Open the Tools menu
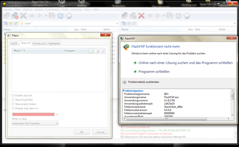 (x=65, y=10)
